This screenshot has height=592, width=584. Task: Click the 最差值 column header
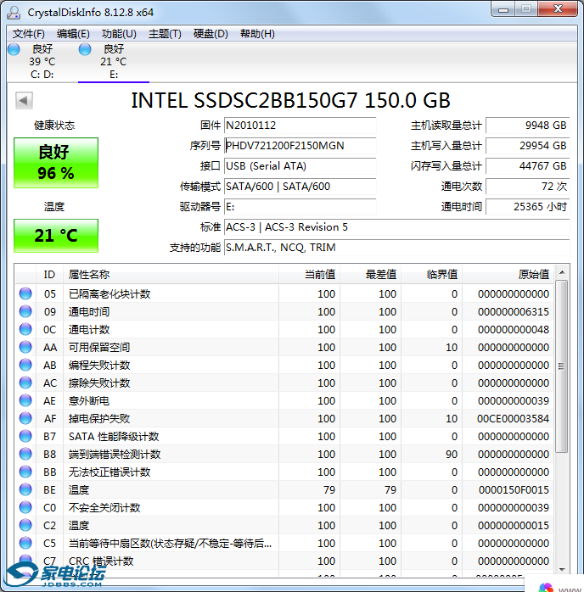coord(371,275)
